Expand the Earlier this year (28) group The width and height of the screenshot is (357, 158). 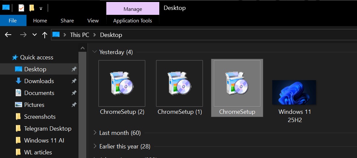95,146
